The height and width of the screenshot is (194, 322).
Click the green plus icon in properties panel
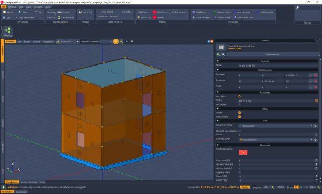218,54
